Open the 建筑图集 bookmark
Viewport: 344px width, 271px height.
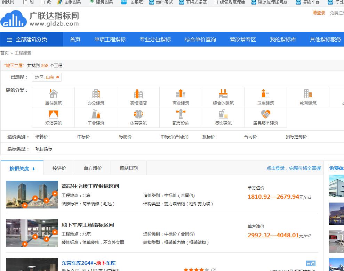tap(101, 2)
